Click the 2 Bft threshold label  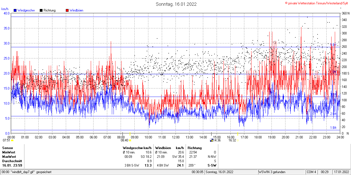[333, 114]
